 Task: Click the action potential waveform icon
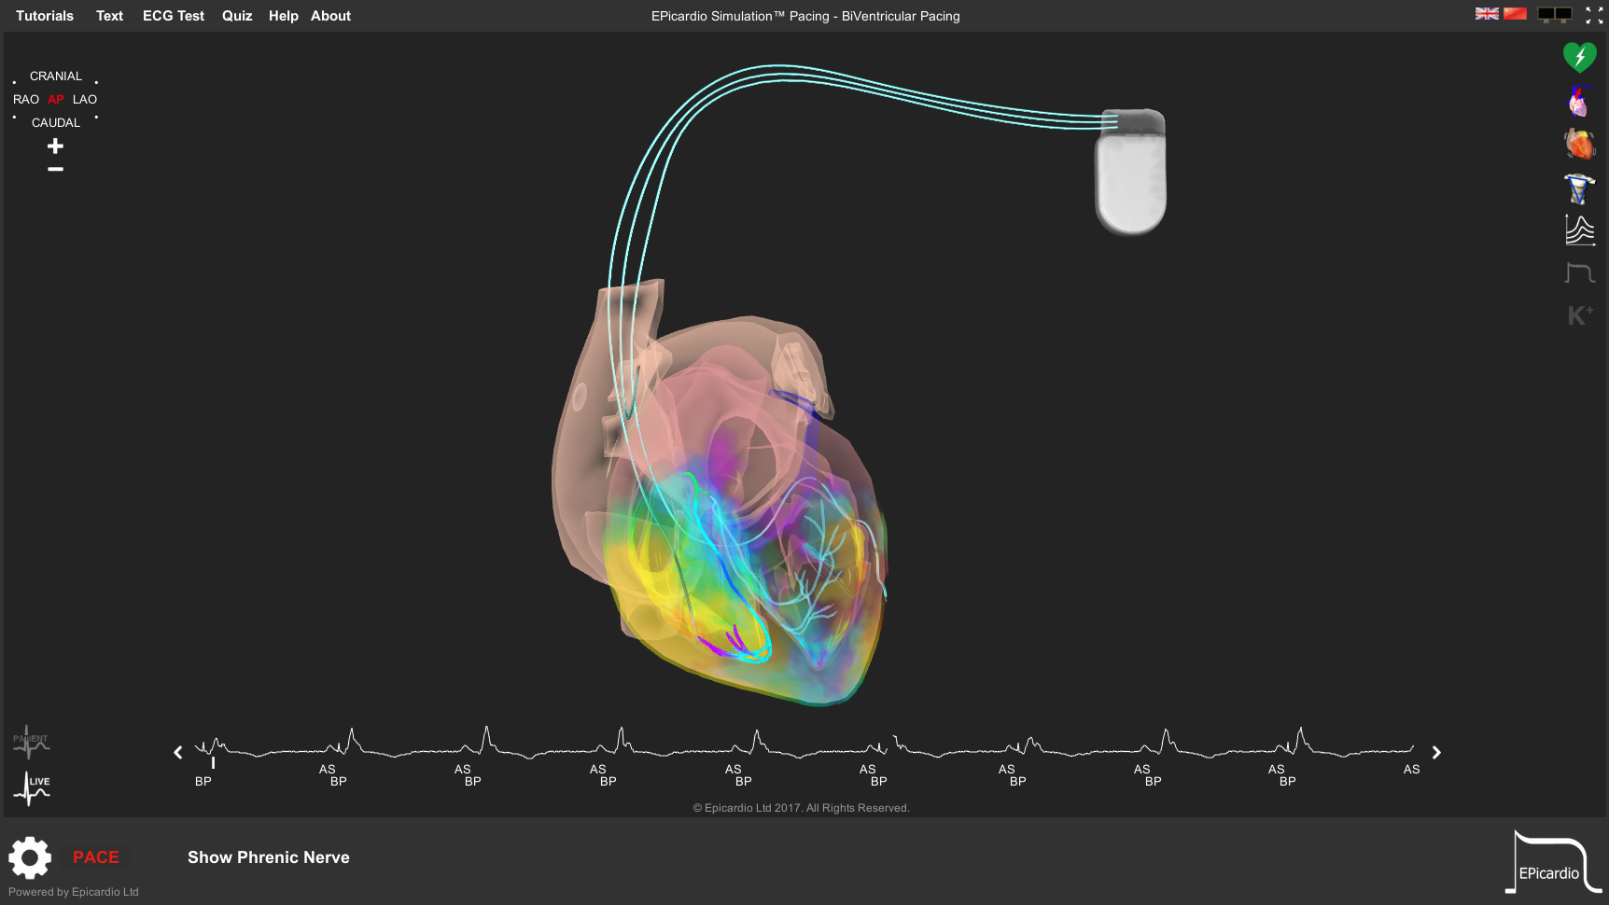point(1579,273)
